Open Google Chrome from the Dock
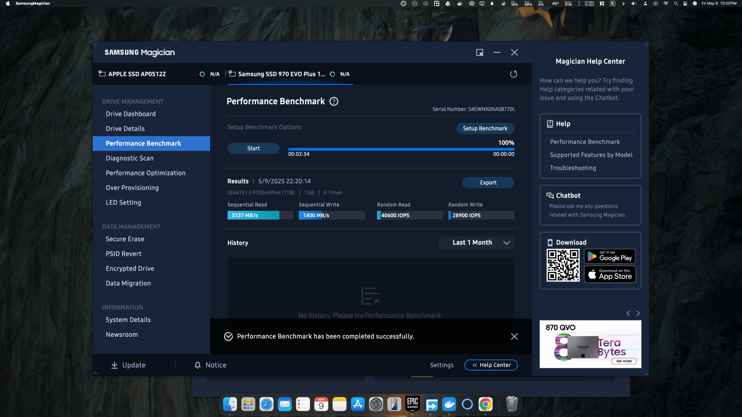Screen dimensions: 742x417 coord(486,404)
